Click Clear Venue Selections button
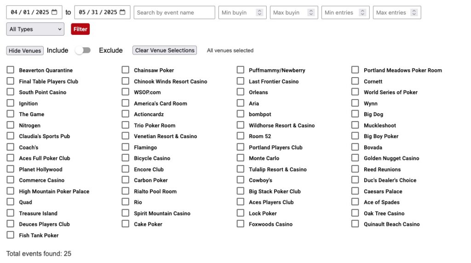 tap(165, 50)
